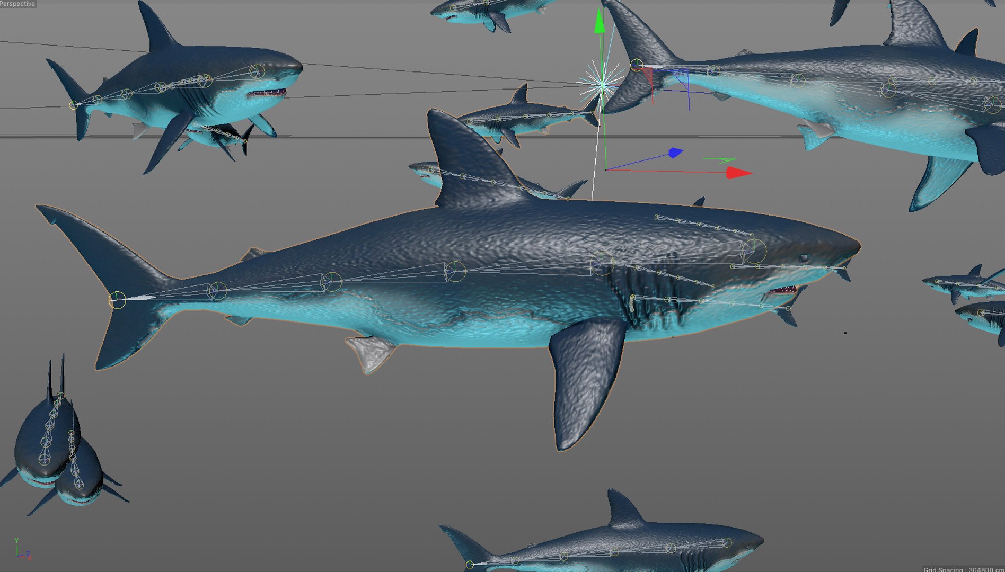Screen dimensions: 1005x572
Task: Select the large center shark's tail joint
Action: coord(117,300)
